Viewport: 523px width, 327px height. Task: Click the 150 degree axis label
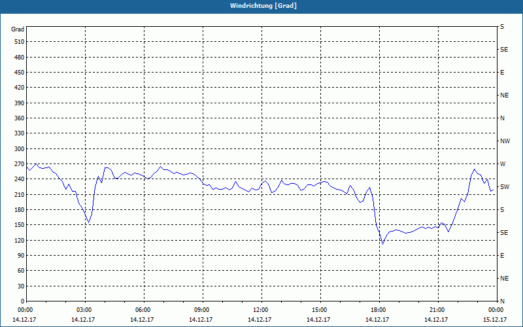20,224
